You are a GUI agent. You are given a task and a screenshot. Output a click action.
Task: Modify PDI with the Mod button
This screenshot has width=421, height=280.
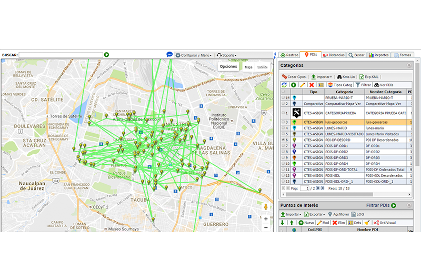pos(323,223)
